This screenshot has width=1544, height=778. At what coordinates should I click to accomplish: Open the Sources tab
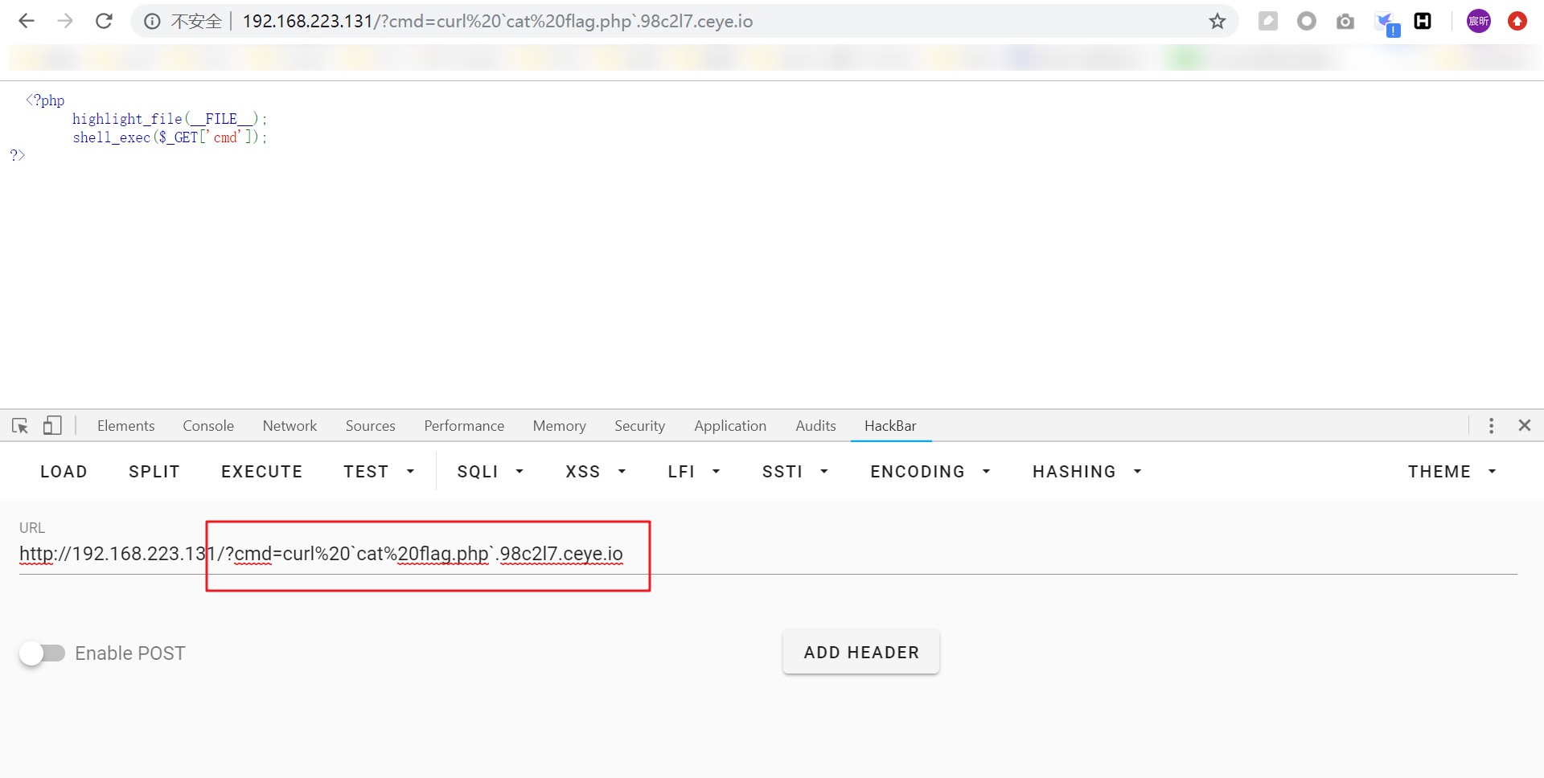[370, 425]
